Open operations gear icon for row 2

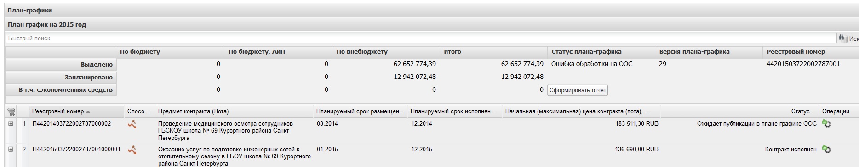[827, 150]
